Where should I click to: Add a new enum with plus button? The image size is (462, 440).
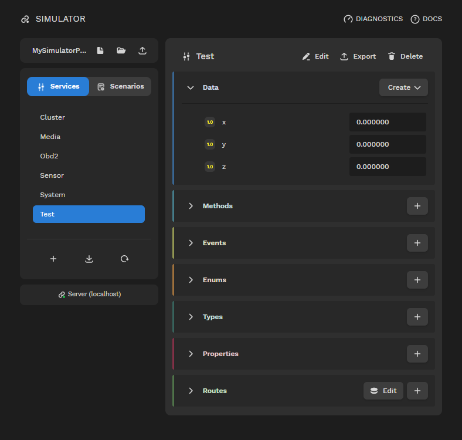[x=417, y=280]
